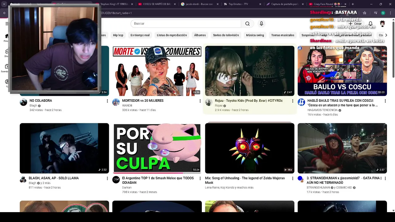Open the MORTEDOR vs 20 MUJERES title link
Screen dimensions: 395x222
pyautogui.click(x=143, y=101)
